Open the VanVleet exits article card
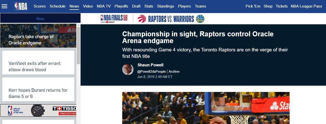 38,66
